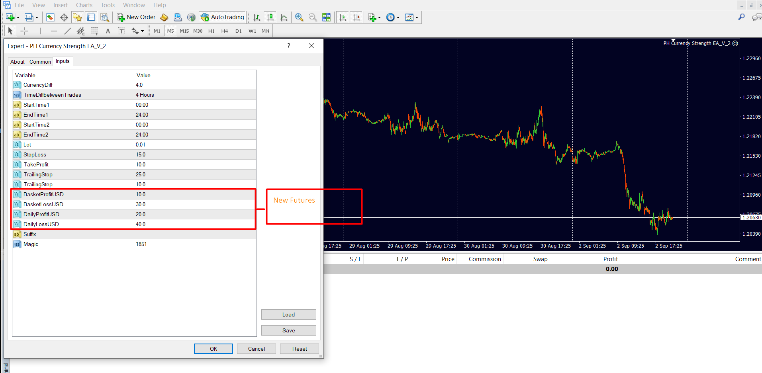Switch to the Common tab
Viewport: 762px width, 373px height.
(x=40, y=62)
